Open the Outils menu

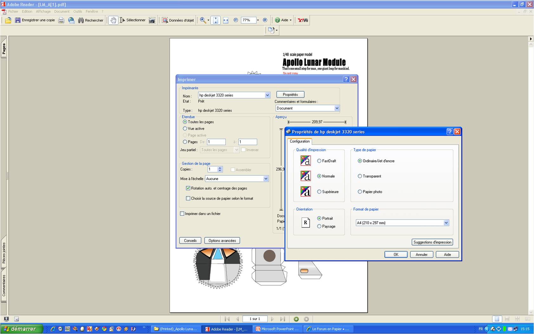pos(78,11)
